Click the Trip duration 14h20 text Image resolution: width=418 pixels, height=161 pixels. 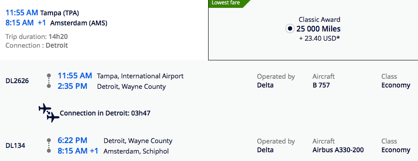pos(39,36)
